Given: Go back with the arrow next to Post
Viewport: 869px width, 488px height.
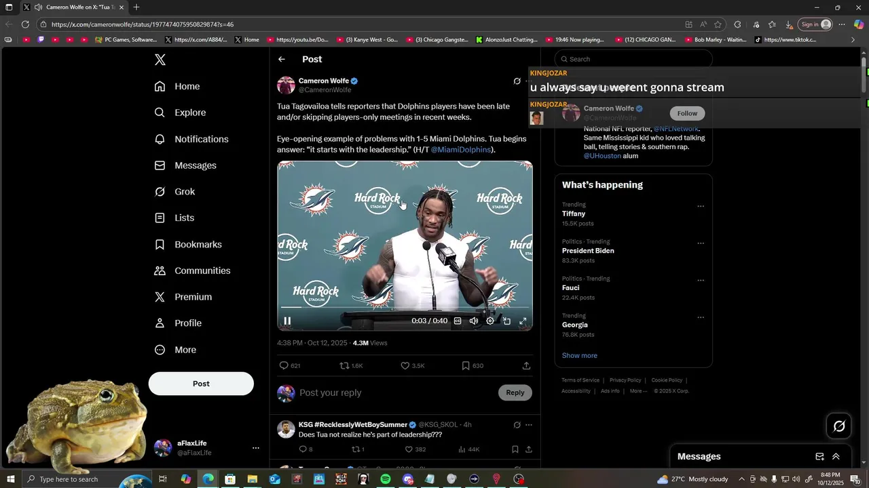Looking at the screenshot, I should [x=282, y=60].
